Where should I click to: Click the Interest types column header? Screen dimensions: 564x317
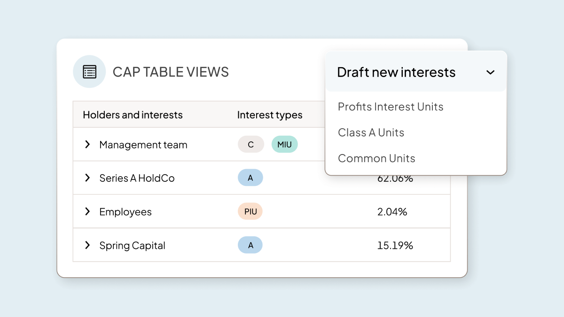click(270, 114)
